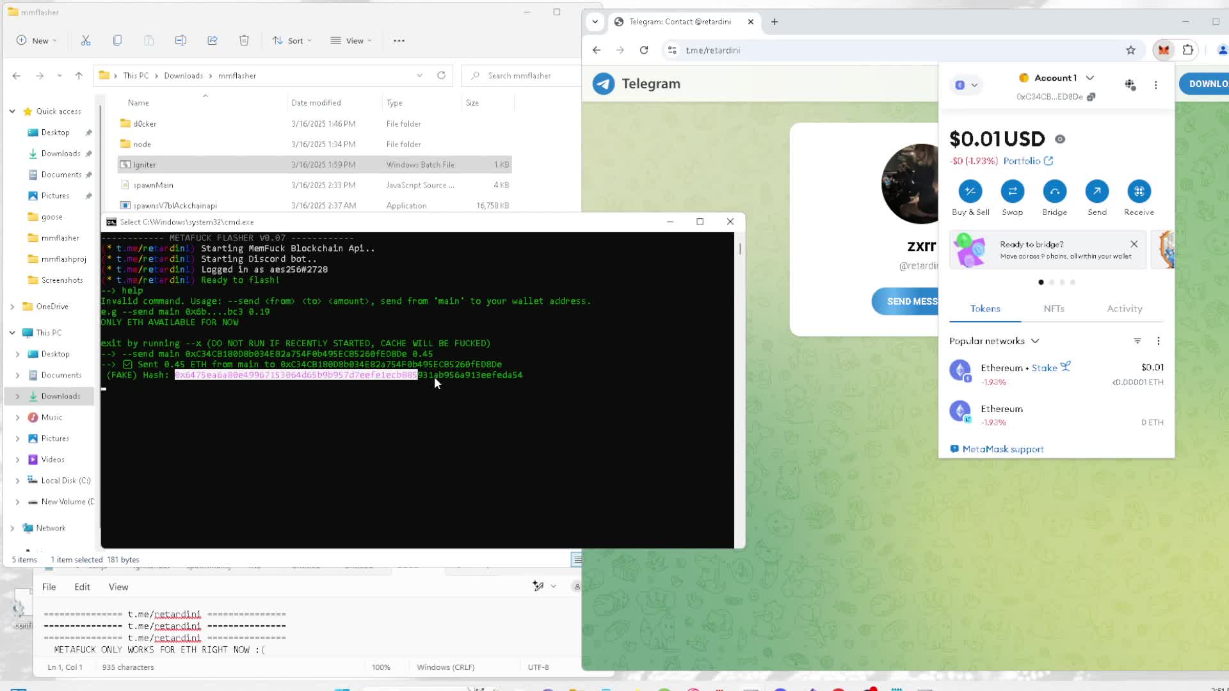Open the Edit menu in Notepad
Image resolution: width=1229 pixels, height=691 pixels.
tap(82, 587)
